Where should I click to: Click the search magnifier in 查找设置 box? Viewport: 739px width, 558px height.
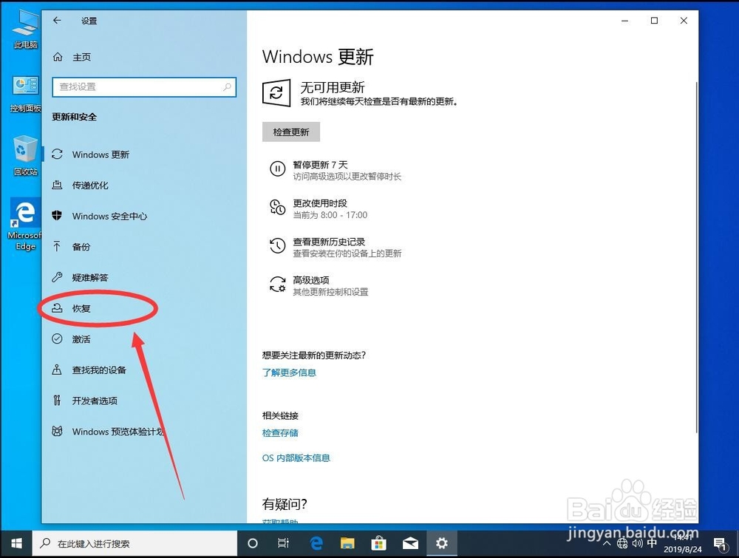point(227,86)
